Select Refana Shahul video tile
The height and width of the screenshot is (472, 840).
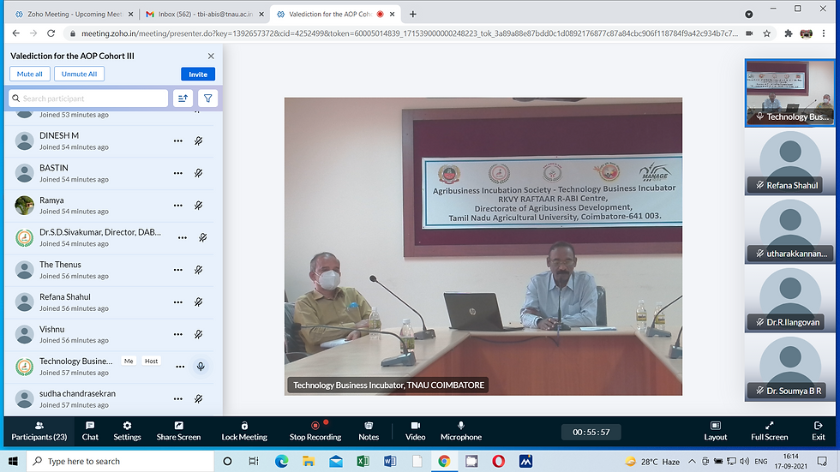click(789, 162)
